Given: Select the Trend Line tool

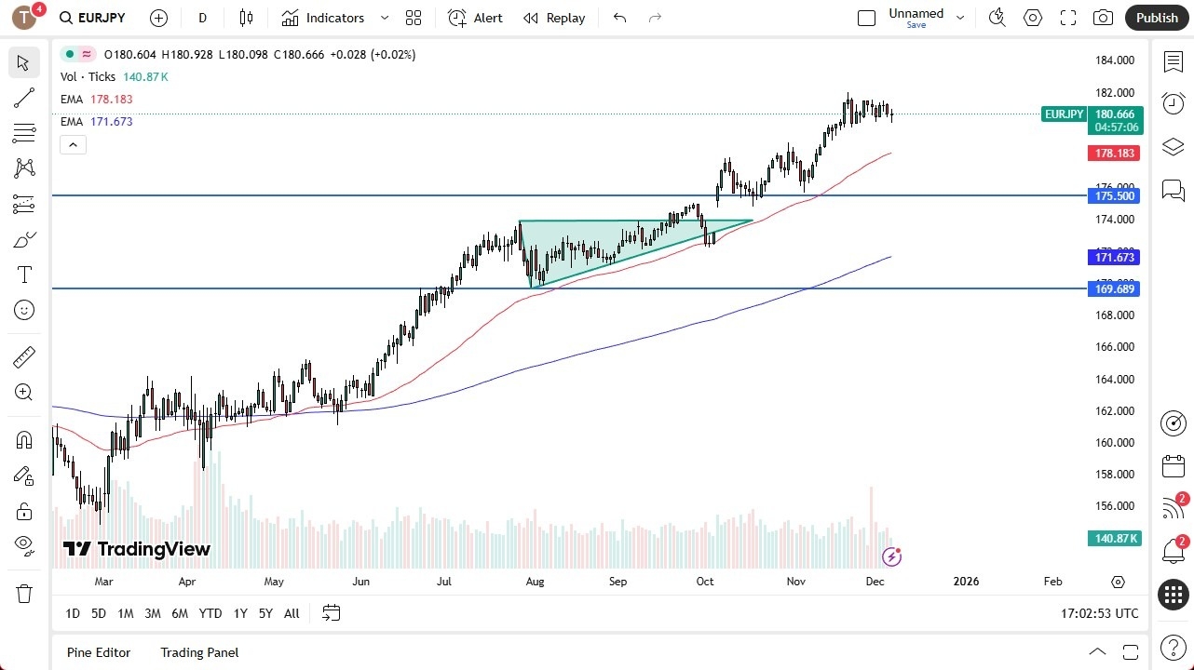Looking at the screenshot, I should 23,98.
